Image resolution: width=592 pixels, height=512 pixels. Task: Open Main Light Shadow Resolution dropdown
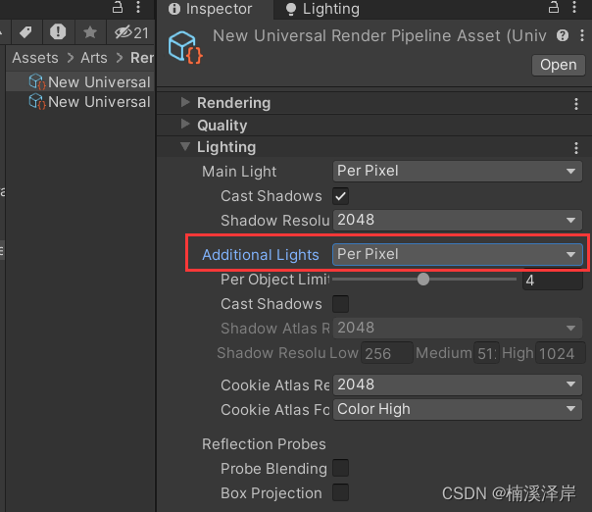pyautogui.click(x=457, y=221)
